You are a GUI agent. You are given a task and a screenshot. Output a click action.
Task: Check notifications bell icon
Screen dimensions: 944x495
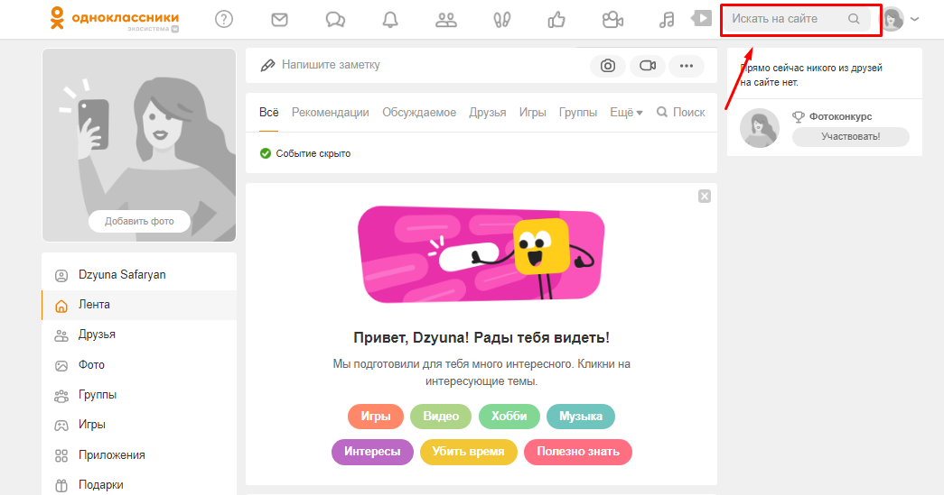[x=390, y=19]
